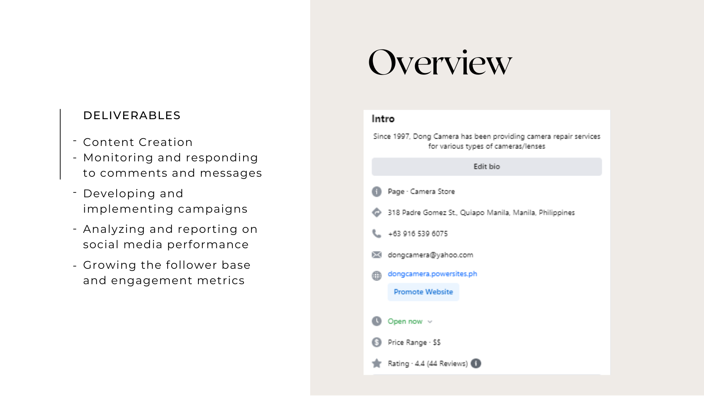Click the clock icon beside Open now

coord(377,321)
